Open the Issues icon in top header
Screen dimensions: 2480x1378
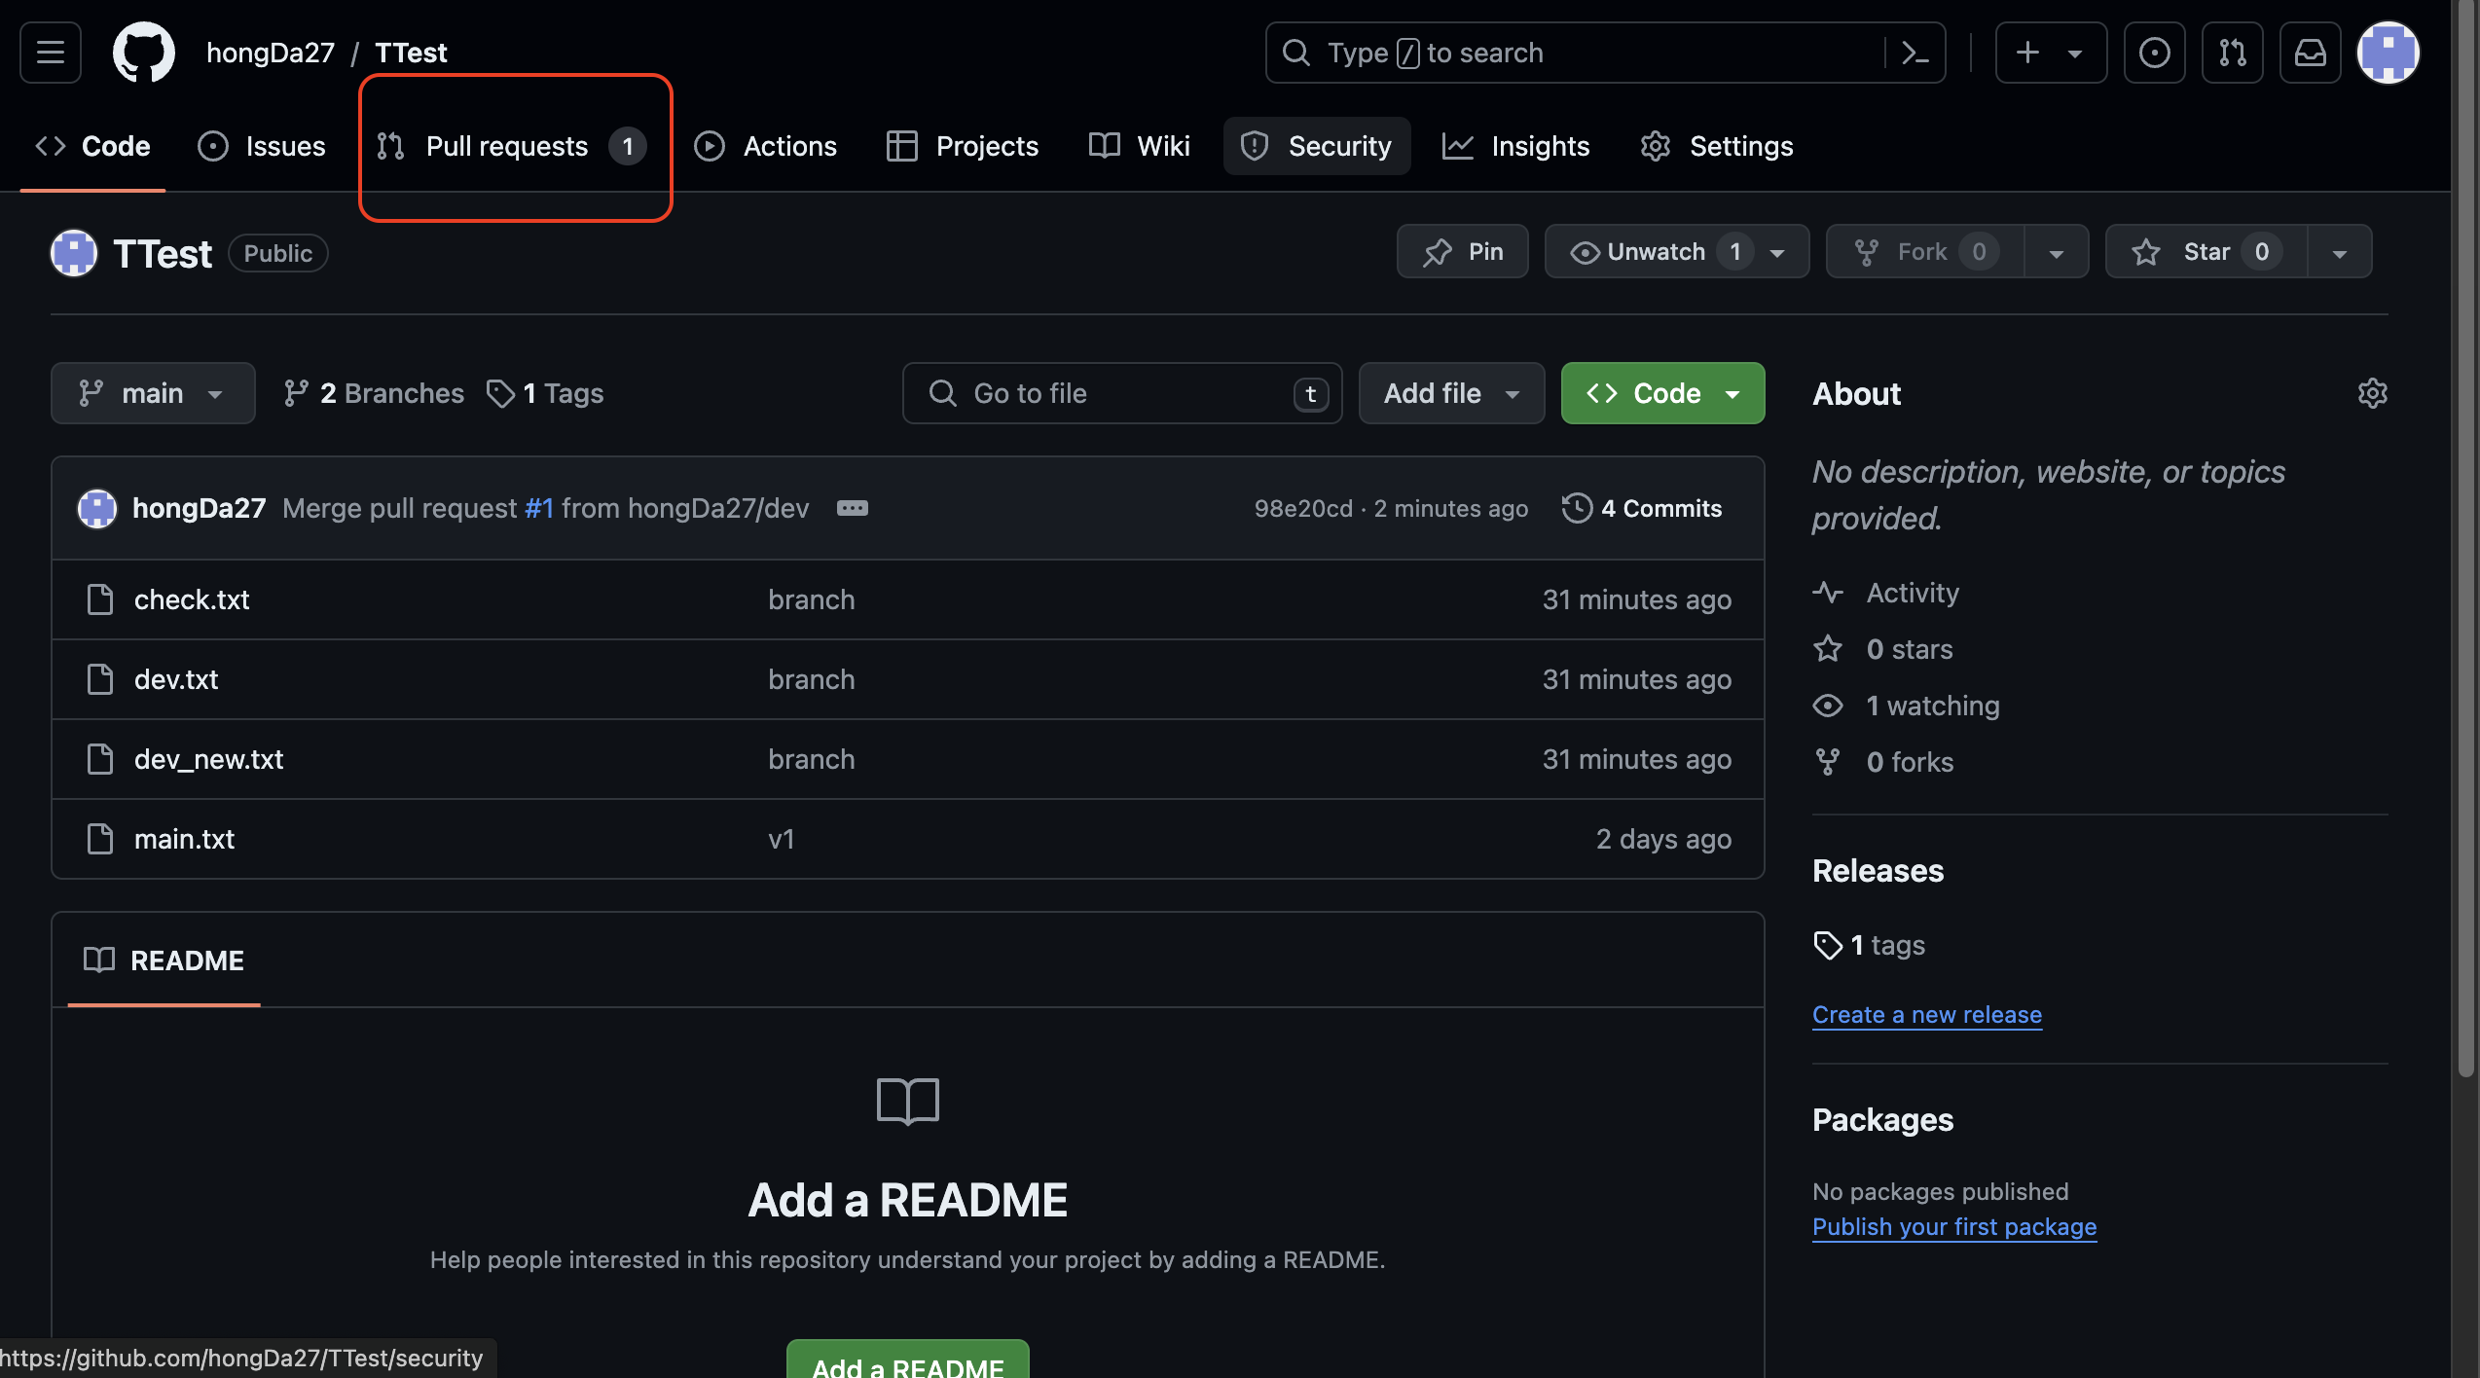point(2154,53)
